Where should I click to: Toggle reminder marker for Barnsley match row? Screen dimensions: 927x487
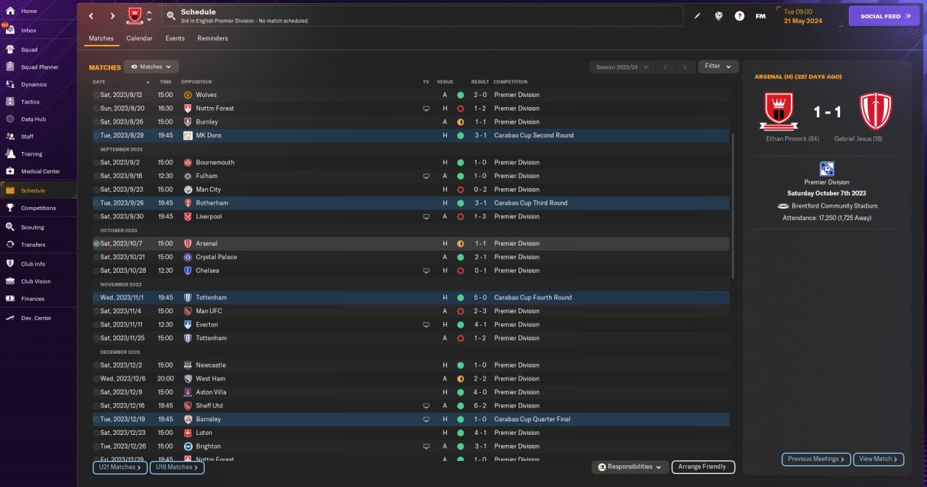click(96, 419)
